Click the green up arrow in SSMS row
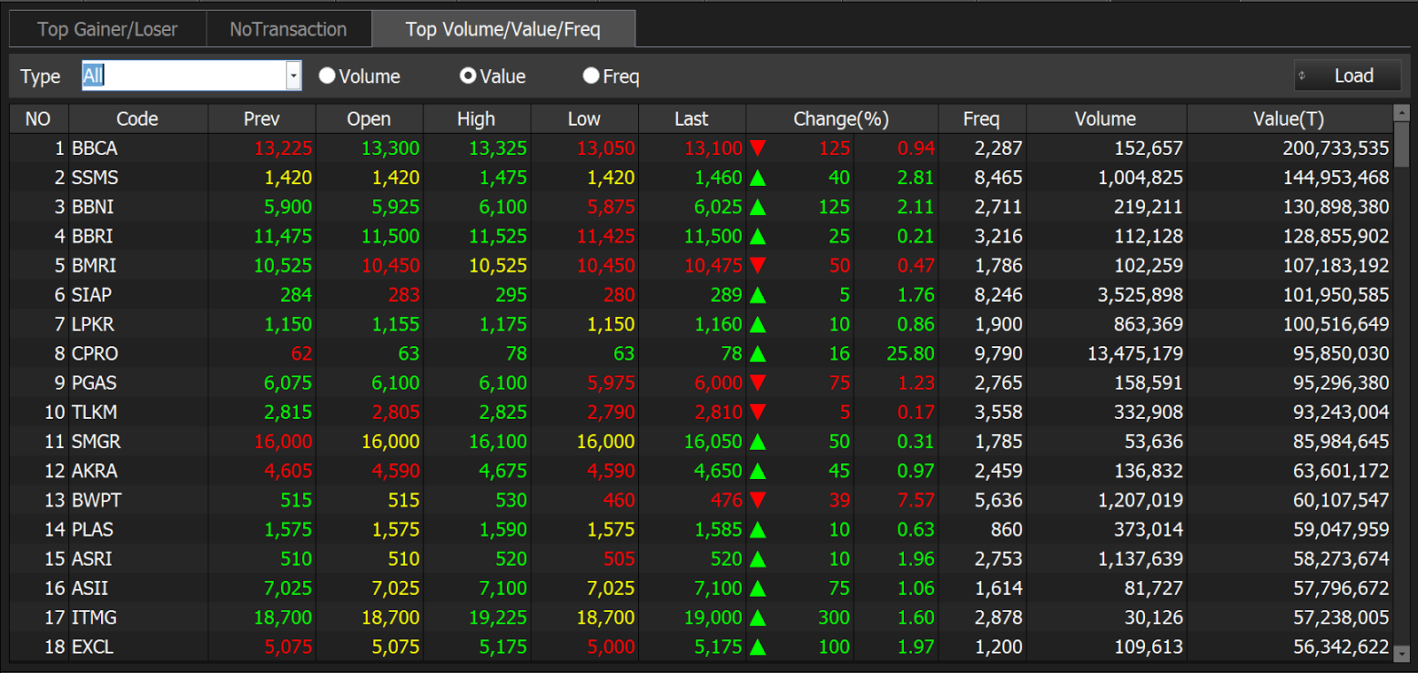This screenshot has width=1418, height=673. click(758, 178)
